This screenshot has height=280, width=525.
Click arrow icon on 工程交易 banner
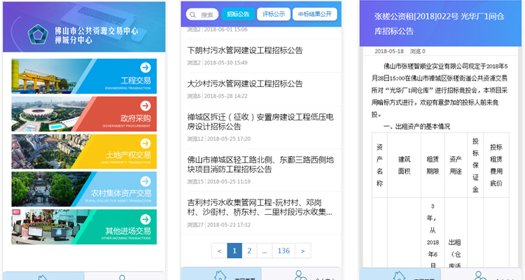click(146, 67)
